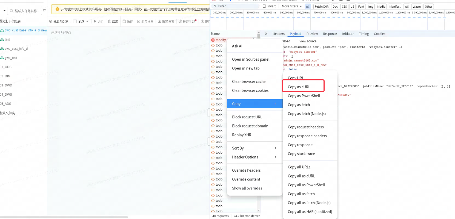Screen dimensions: 455x219
Task: Click the red error icon on modify request
Action: 213,40
